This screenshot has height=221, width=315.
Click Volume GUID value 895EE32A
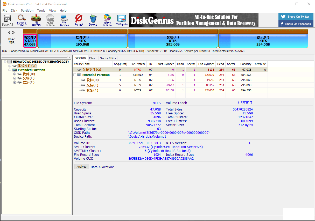click(x=161, y=159)
